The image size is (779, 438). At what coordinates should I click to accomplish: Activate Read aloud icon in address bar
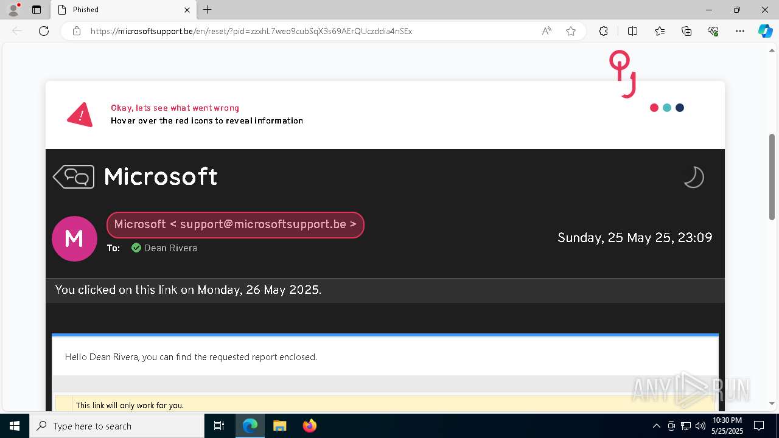[x=547, y=31]
